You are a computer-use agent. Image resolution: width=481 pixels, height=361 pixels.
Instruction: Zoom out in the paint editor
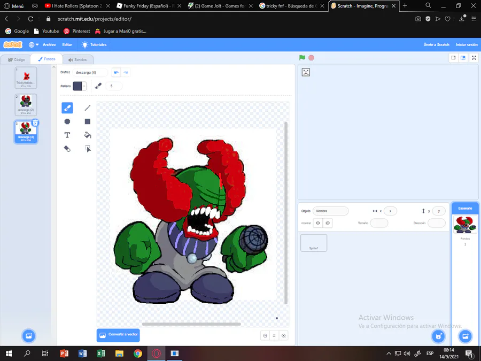point(265,335)
